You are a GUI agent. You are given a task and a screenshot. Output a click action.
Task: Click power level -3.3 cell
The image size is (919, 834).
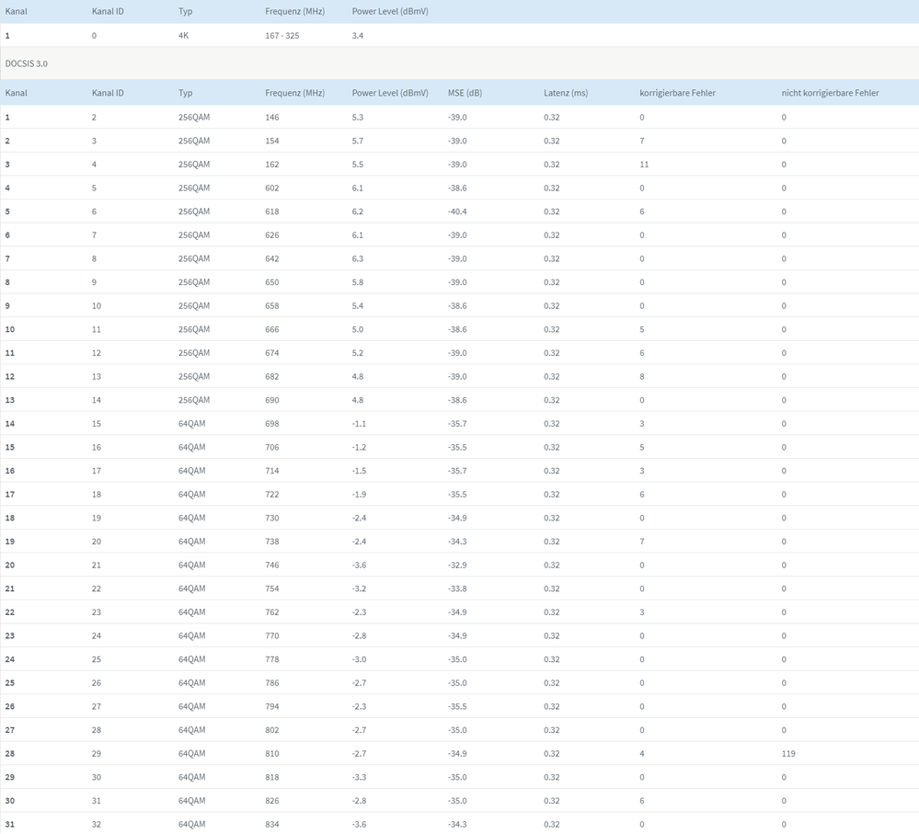pos(359,777)
